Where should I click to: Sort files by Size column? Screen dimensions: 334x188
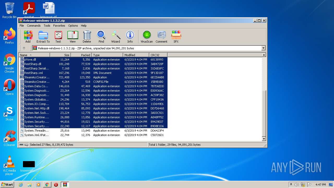[x=60, y=55]
